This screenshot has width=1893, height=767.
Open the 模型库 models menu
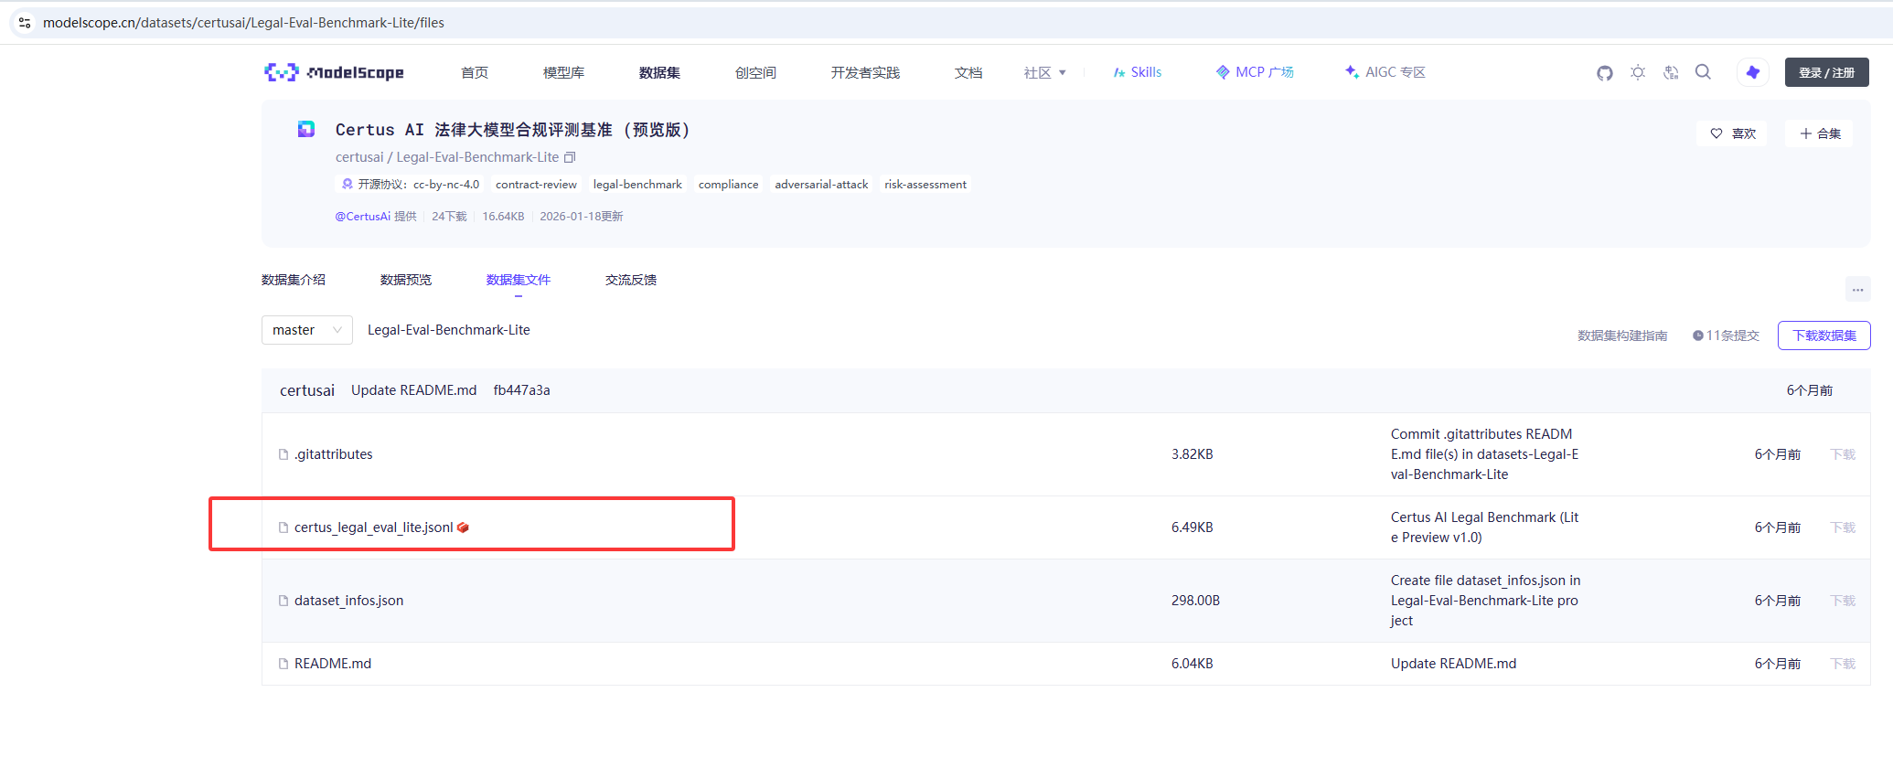pos(563,72)
